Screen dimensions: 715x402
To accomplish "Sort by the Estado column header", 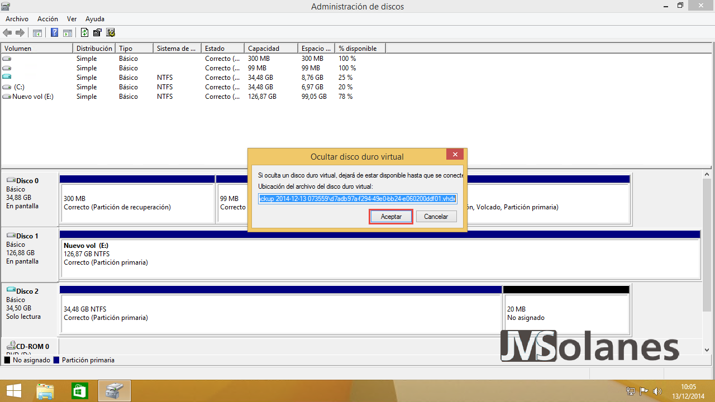I will click(223, 49).
